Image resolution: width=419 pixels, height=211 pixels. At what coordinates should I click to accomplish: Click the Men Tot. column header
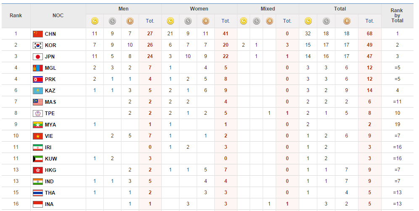tap(150, 21)
